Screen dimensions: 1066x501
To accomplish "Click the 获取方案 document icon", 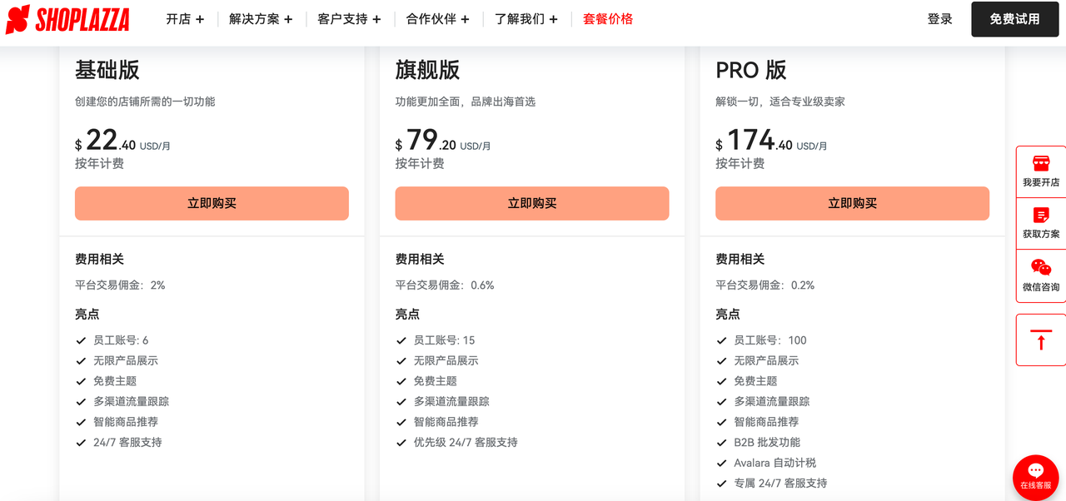I will pyautogui.click(x=1040, y=216).
